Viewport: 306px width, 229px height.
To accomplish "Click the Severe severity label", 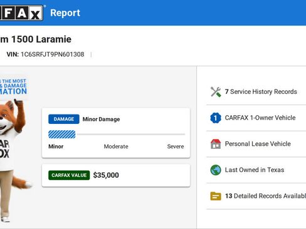I will 176,146.
